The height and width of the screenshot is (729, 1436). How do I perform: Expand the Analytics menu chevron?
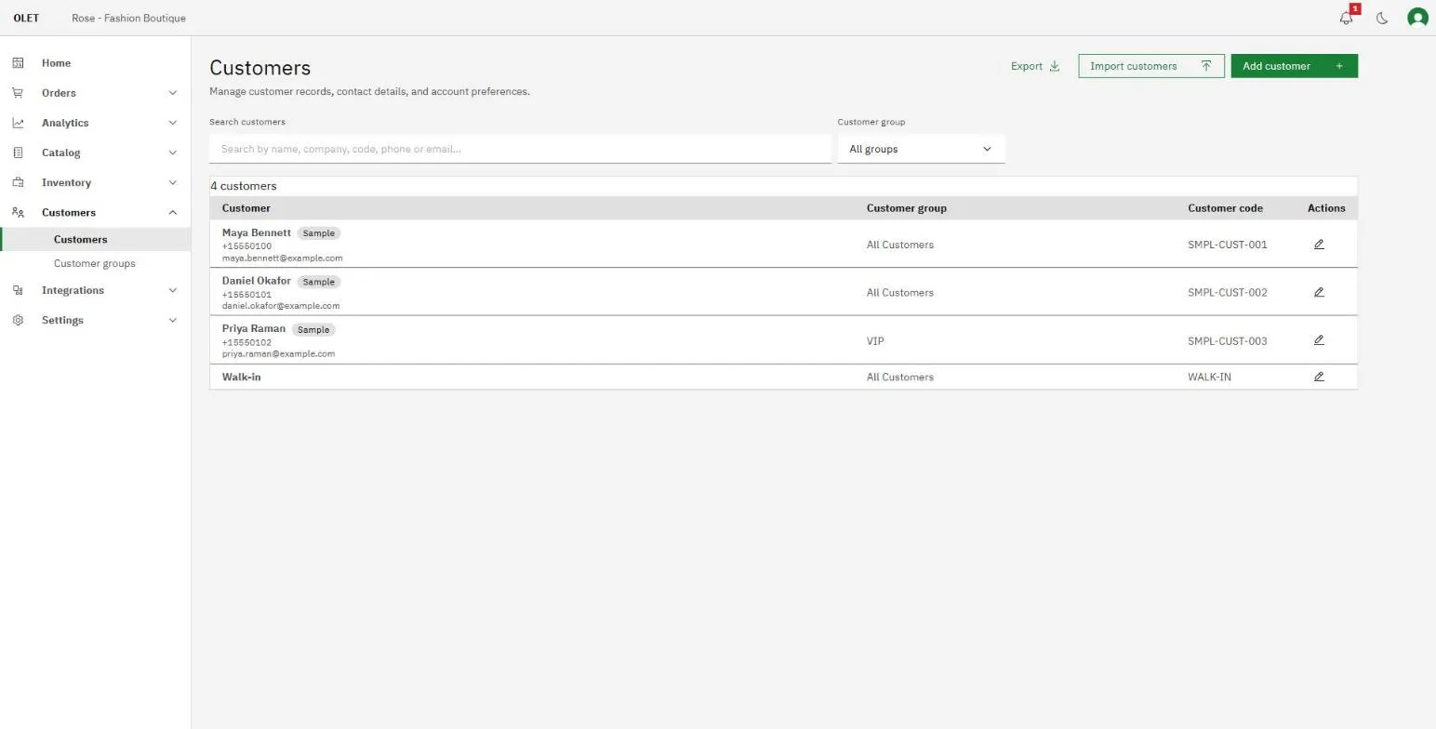coord(172,123)
